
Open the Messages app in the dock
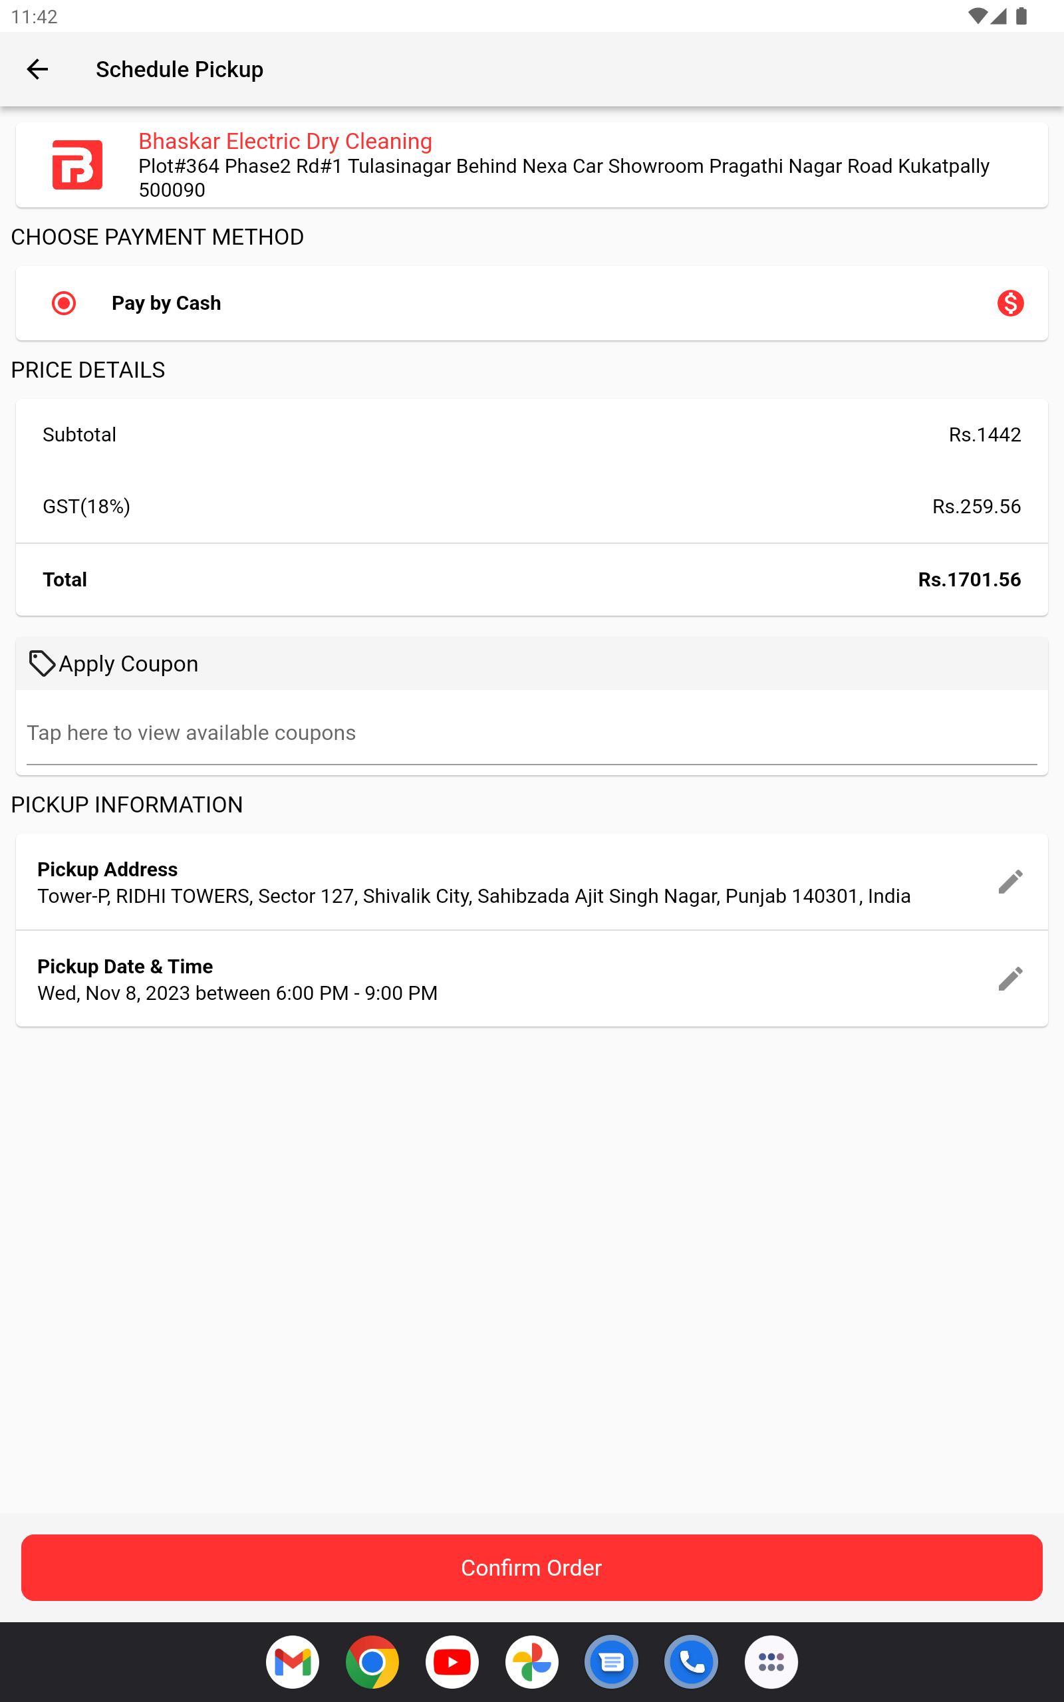tap(612, 1662)
